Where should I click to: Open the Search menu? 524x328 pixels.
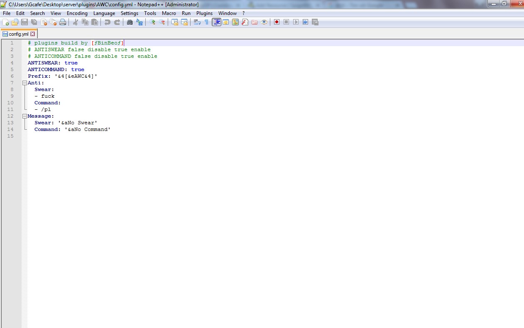[x=37, y=13]
